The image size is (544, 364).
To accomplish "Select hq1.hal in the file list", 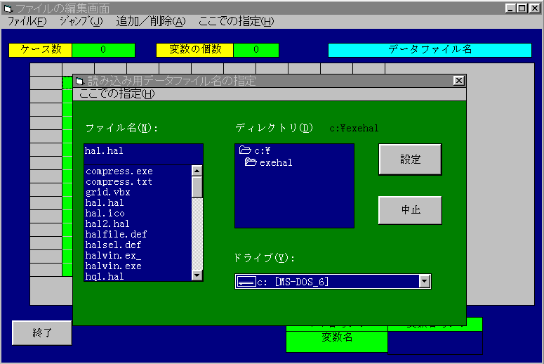I will [105, 276].
